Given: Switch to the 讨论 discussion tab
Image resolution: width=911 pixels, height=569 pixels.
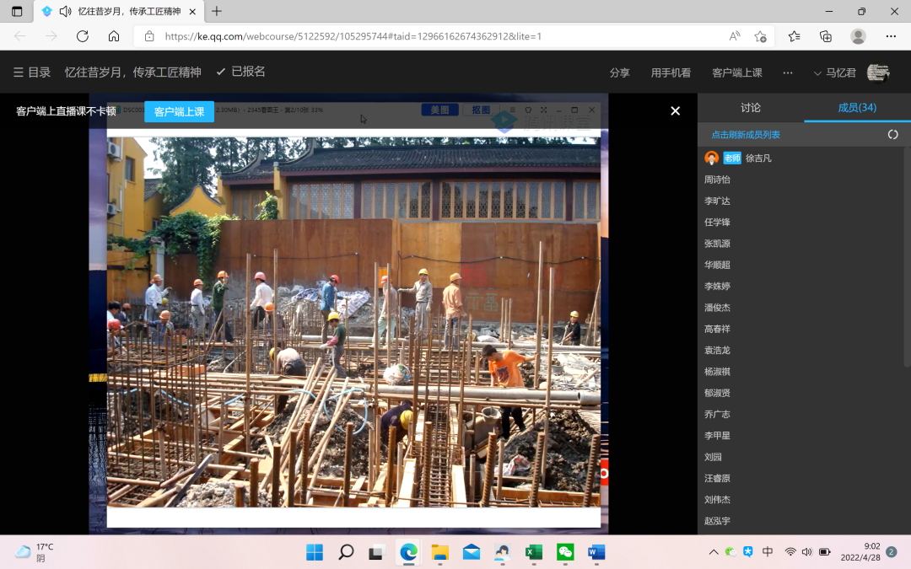Looking at the screenshot, I should coord(750,108).
